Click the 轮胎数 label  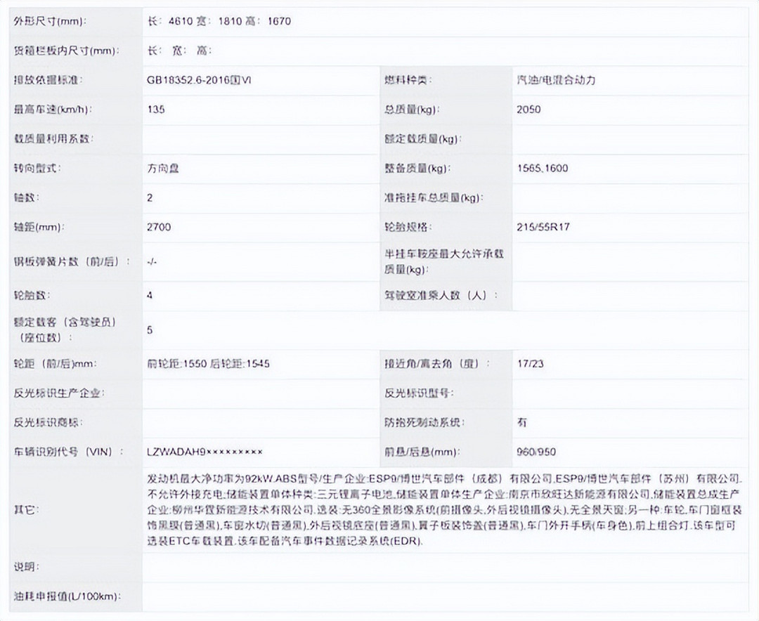[x=32, y=295]
